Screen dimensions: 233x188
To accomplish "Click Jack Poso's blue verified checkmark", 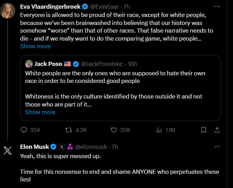I will 76,64.
